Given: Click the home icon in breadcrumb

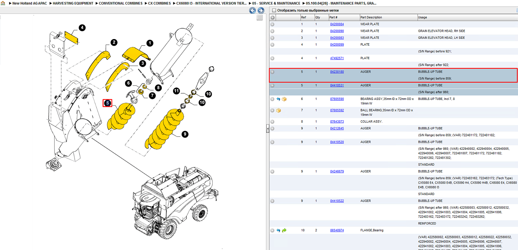Looking at the screenshot, I should 3,3.
